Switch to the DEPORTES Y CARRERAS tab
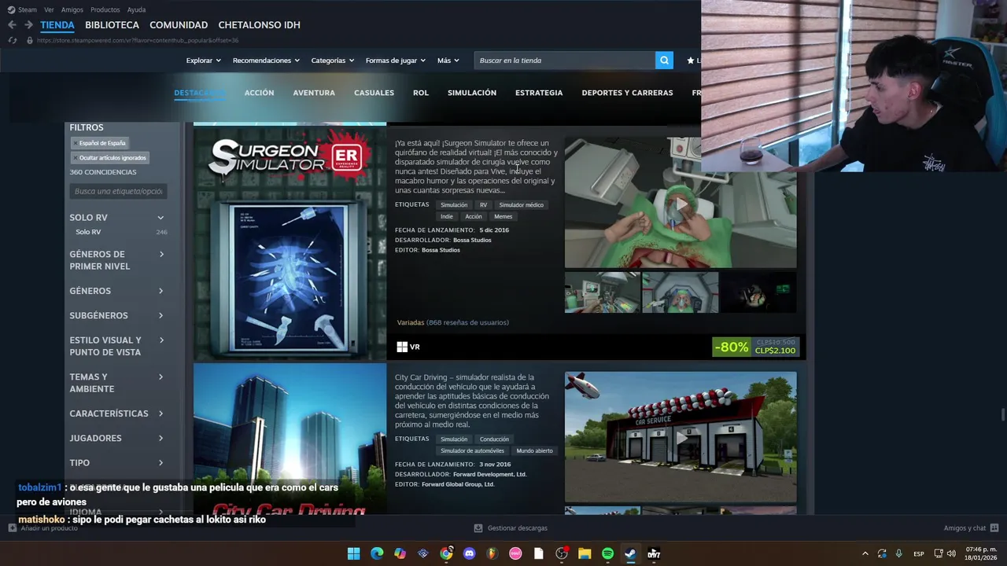Screen dimensions: 1007x566 (x=627, y=93)
